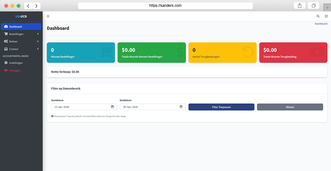Click the Startdatum date input field

pyautogui.click(x=84, y=107)
